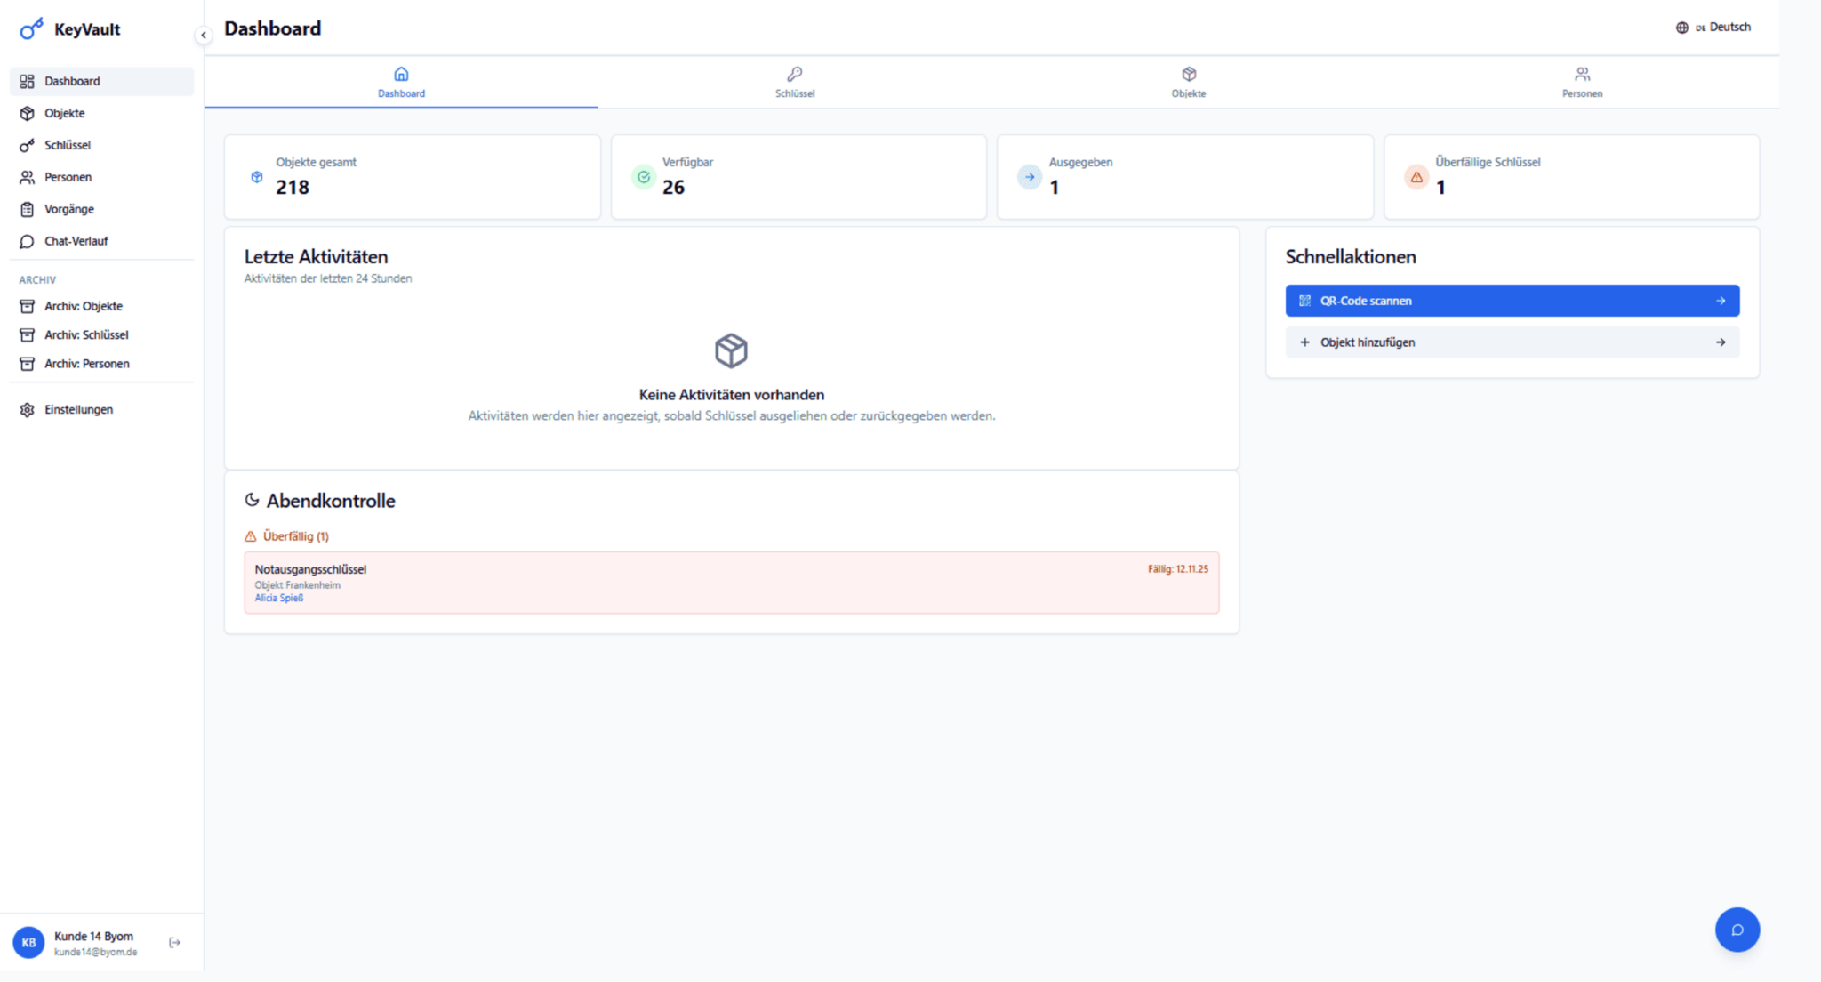1821x982 pixels.
Task: Switch to the Objekte top tab
Action: (1188, 82)
